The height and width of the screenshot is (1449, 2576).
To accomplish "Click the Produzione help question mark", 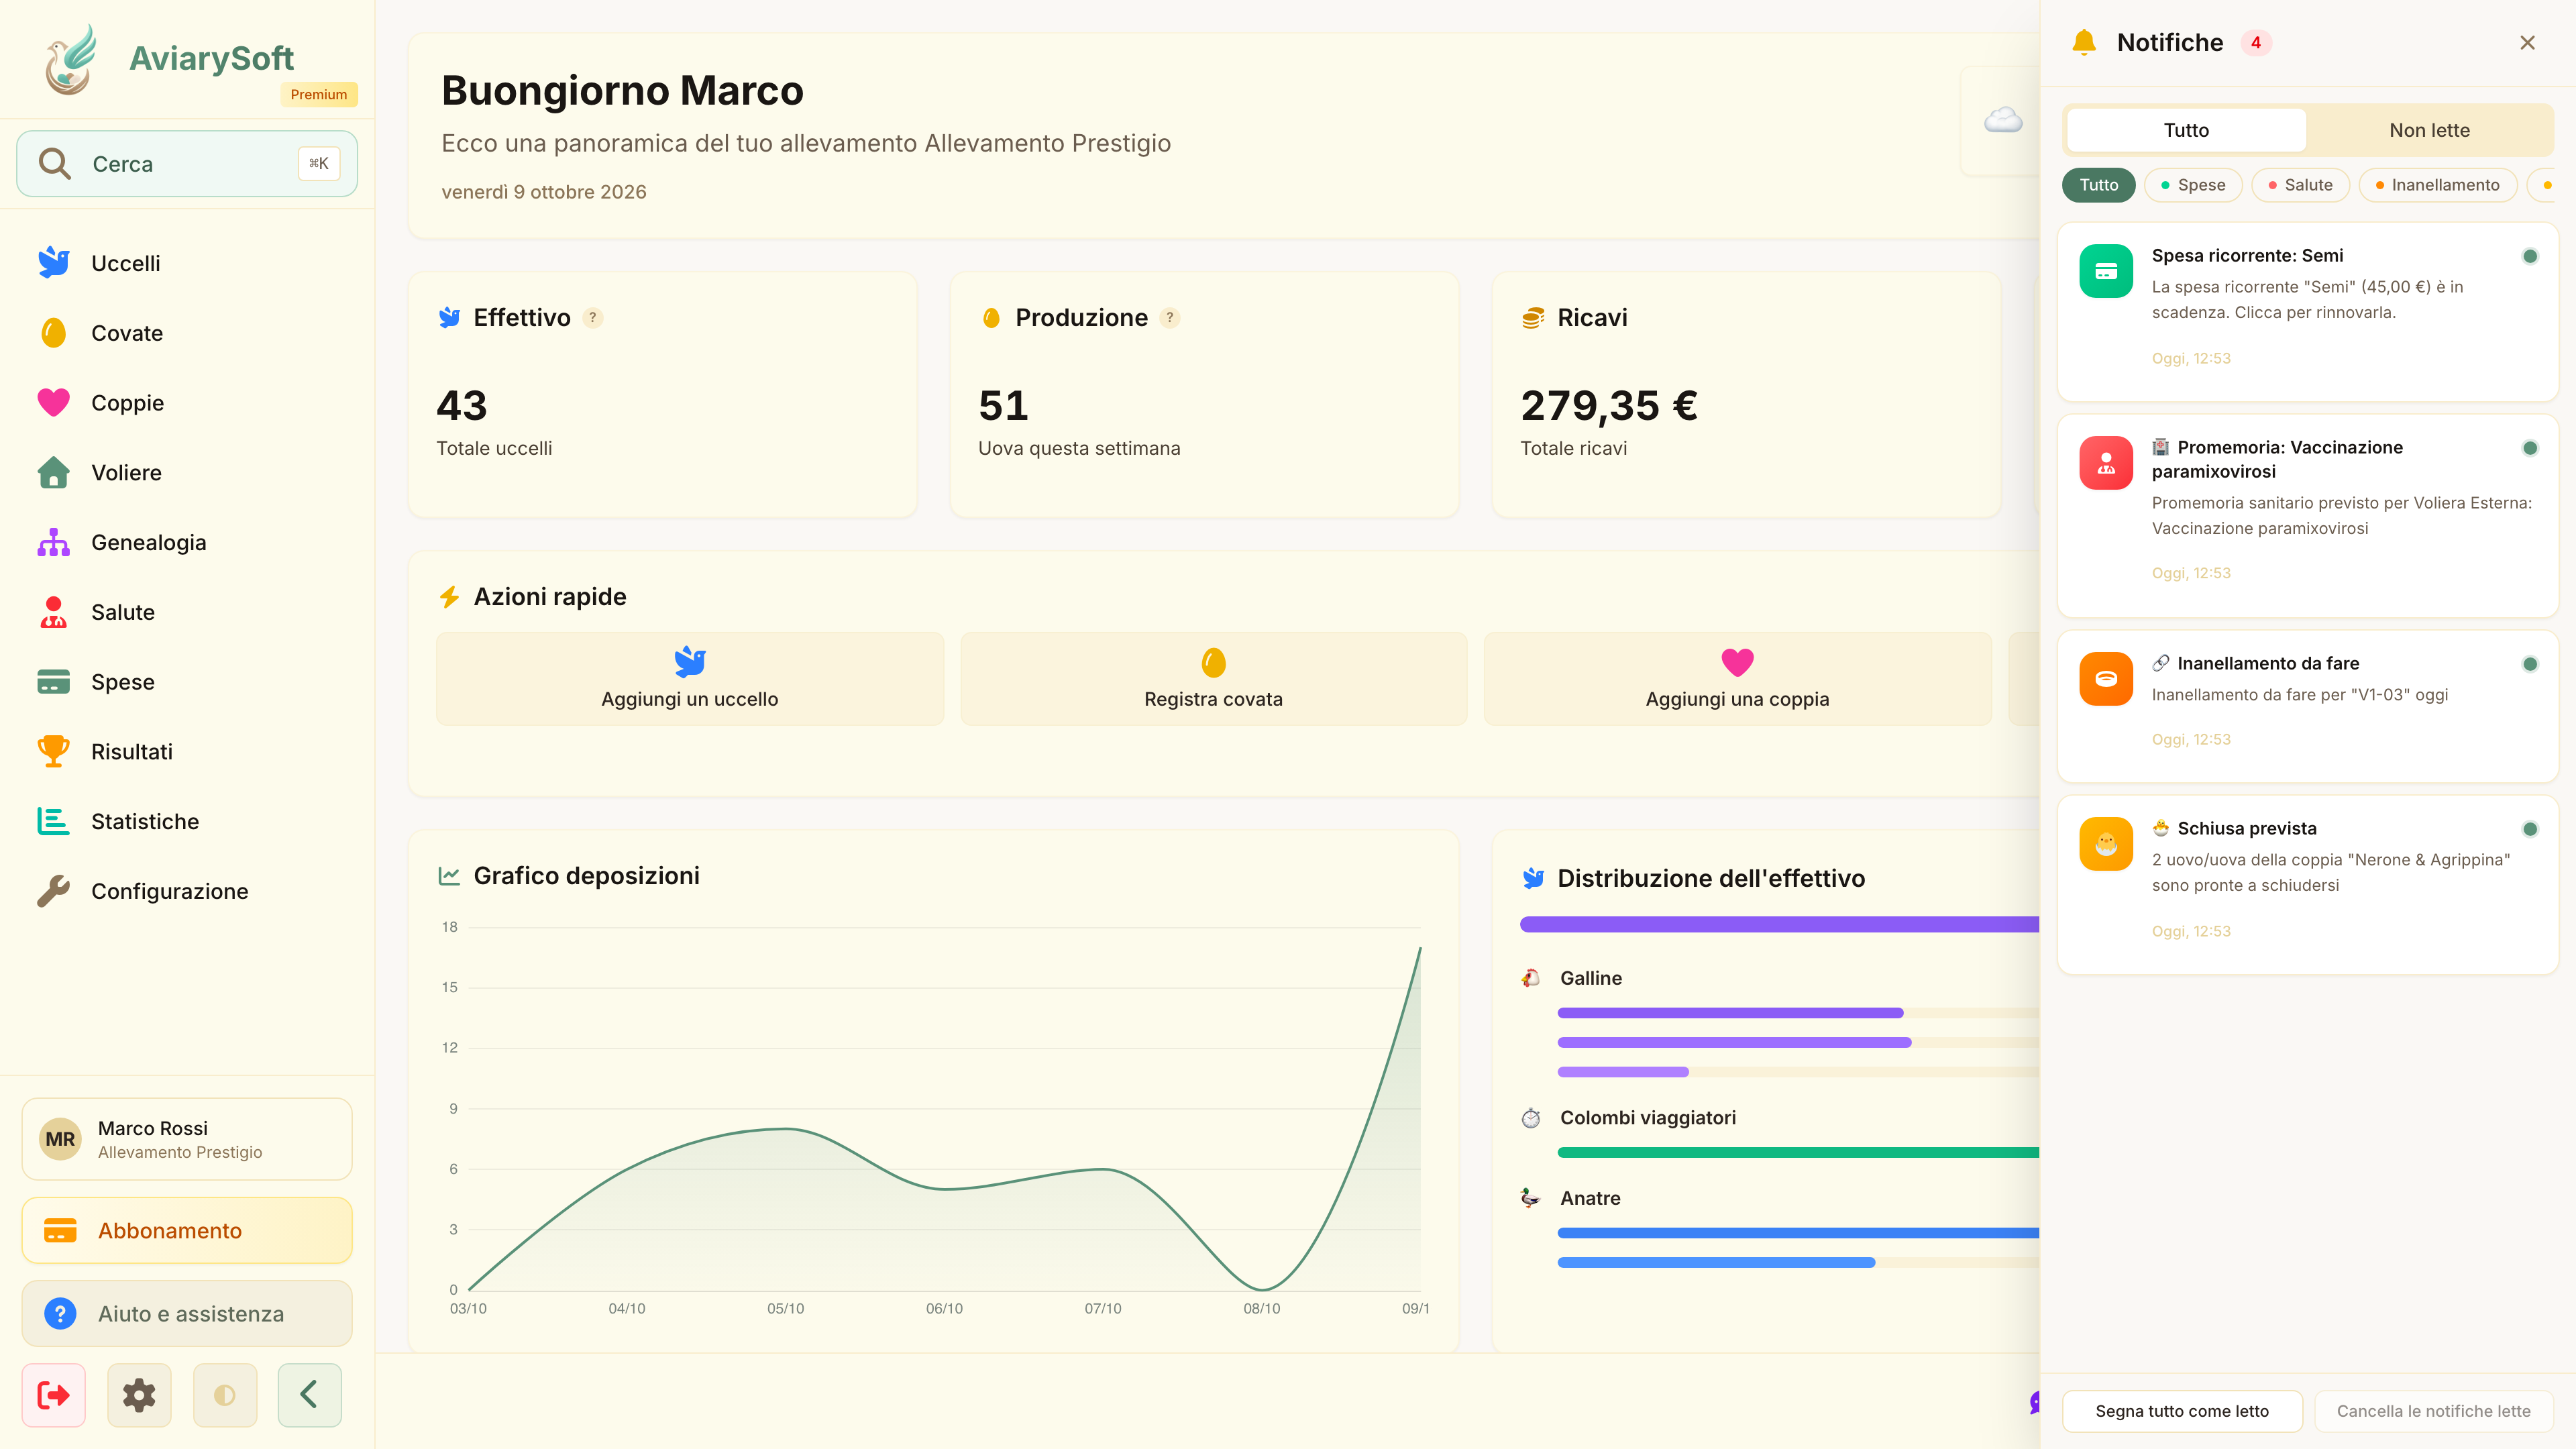I will point(1170,318).
